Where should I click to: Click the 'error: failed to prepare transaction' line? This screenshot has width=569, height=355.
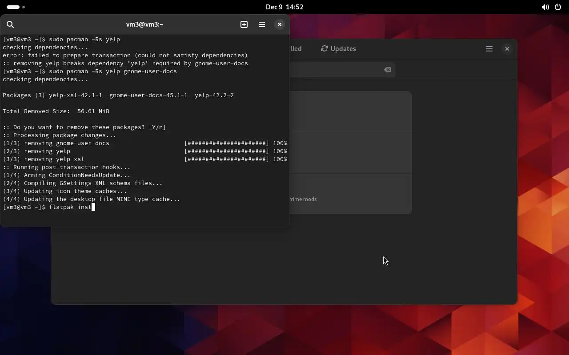point(125,55)
